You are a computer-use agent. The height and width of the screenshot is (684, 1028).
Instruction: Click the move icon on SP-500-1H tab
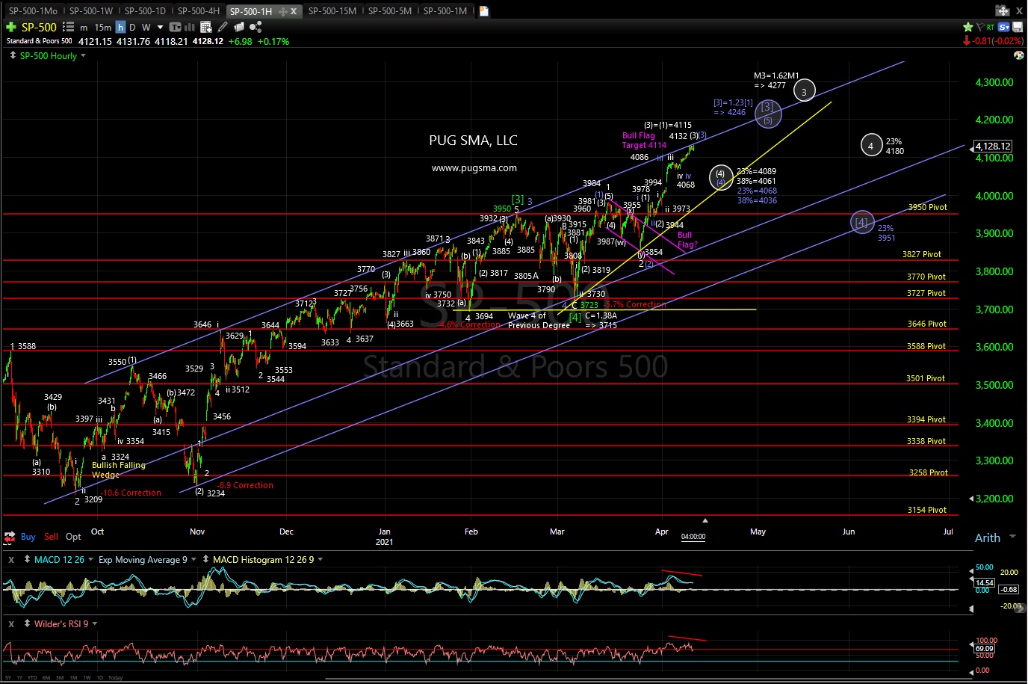(283, 11)
